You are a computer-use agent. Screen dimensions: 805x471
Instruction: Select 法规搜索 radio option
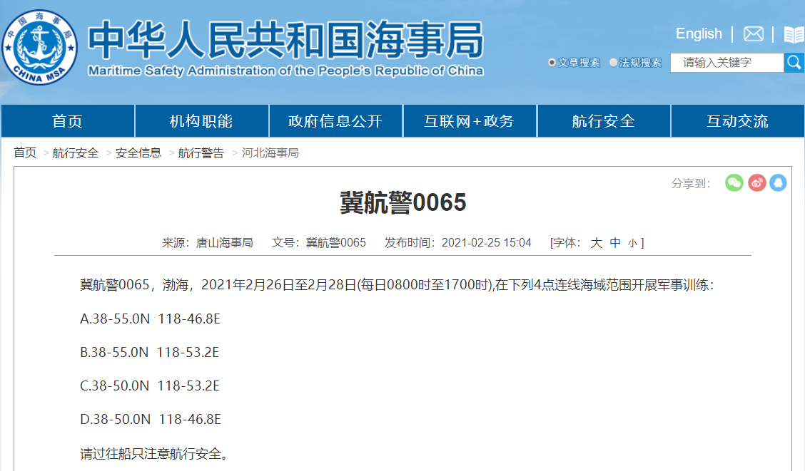click(613, 63)
